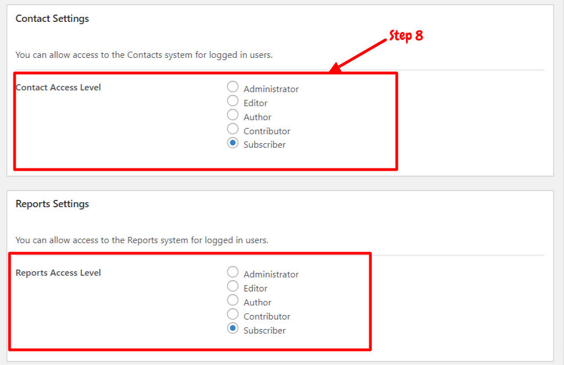Choose Editor radio under Reports Access Level
Viewport: 564px width, 365px height.
pos(233,286)
